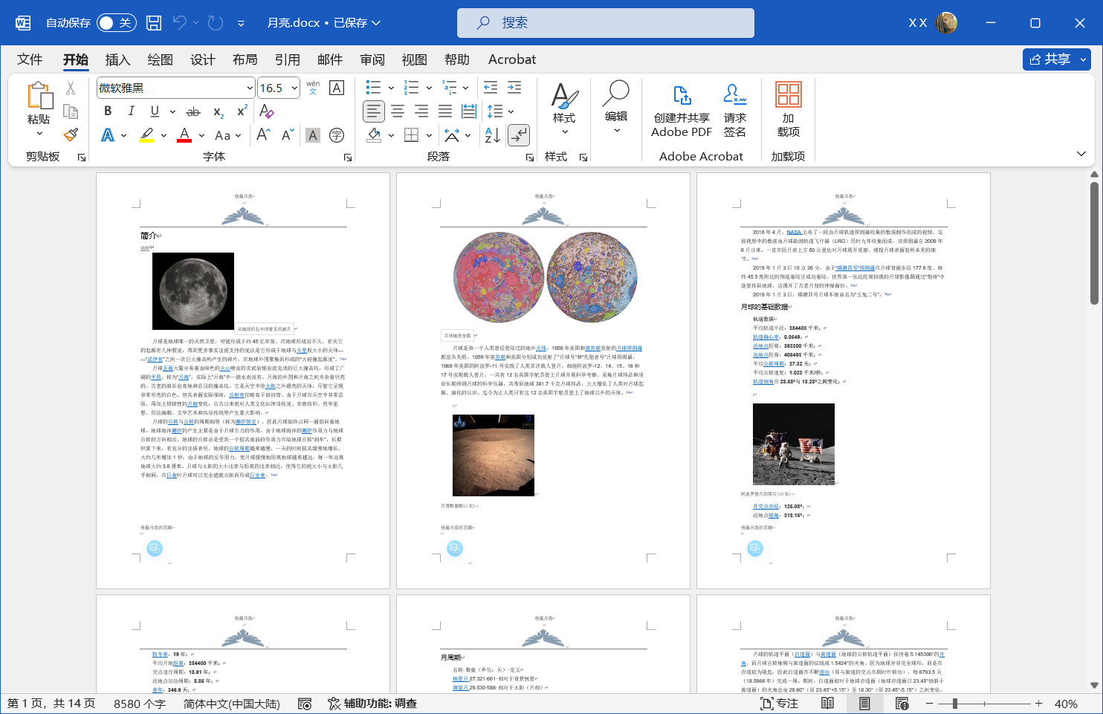The height and width of the screenshot is (714, 1103).
Task: Open the Editing find button
Action: click(x=615, y=108)
